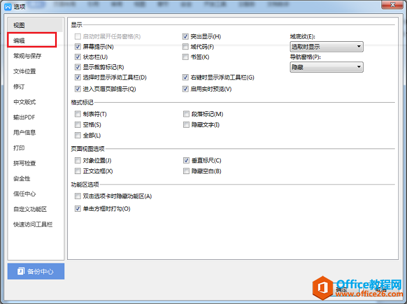Viewport: 407px width, 304px height.
Task: Select 拼写检查 category
Action: (x=25, y=163)
